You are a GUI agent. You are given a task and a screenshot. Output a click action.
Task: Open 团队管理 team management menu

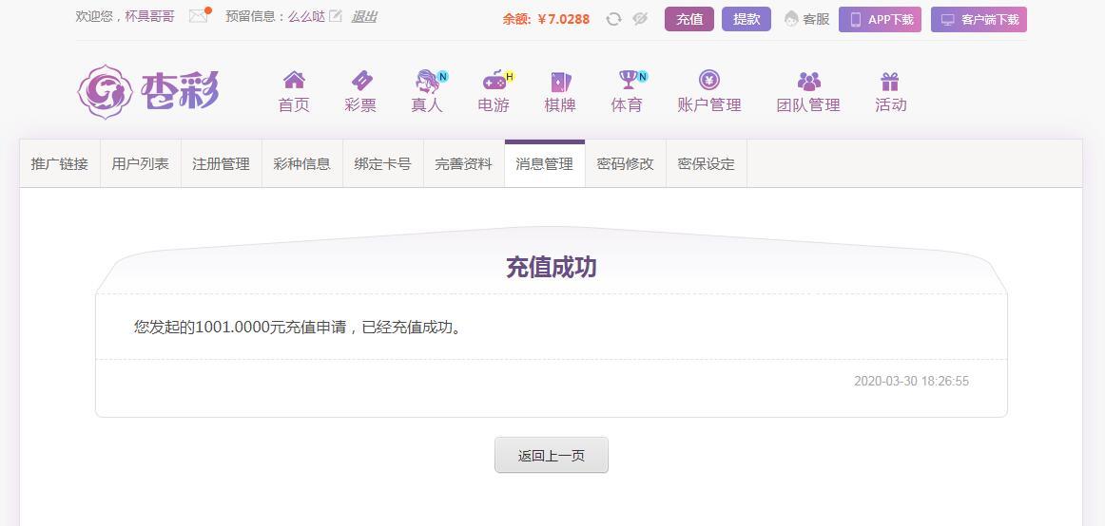click(x=808, y=91)
